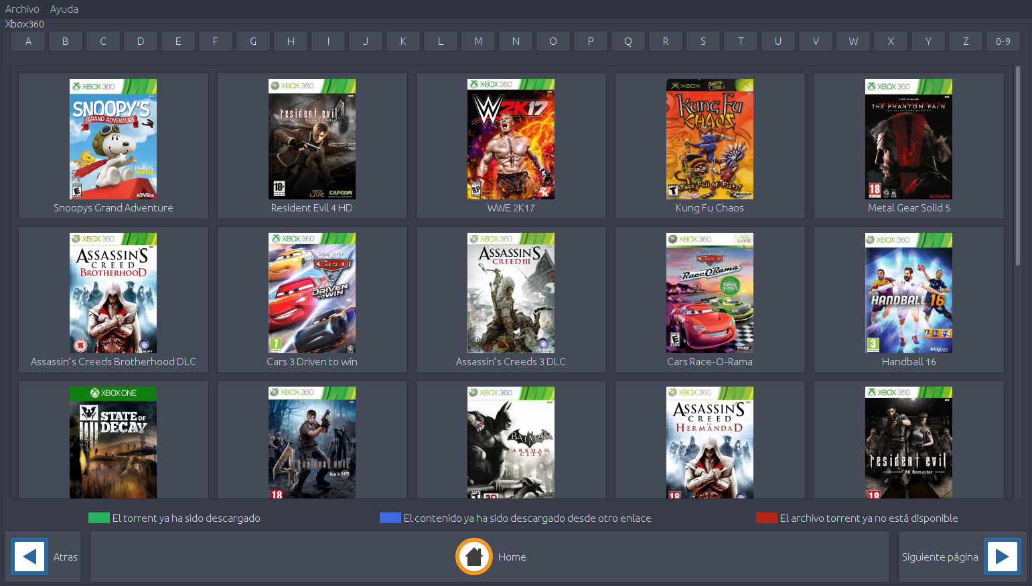Filter games by letter Q
The height and width of the screenshot is (586, 1032).
[628, 41]
